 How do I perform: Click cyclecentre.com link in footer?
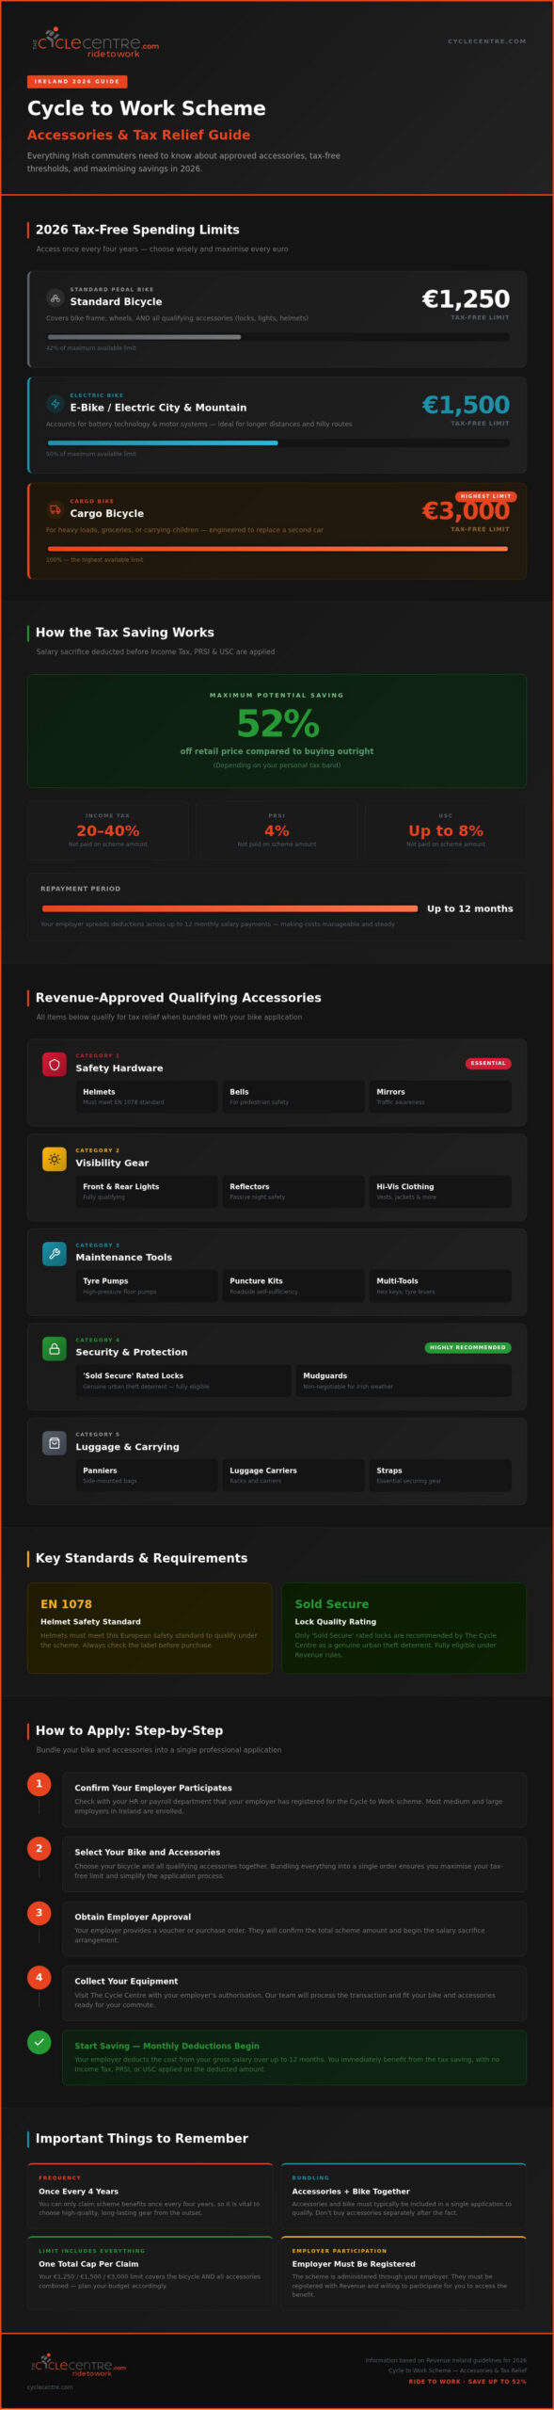point(50,2386)
